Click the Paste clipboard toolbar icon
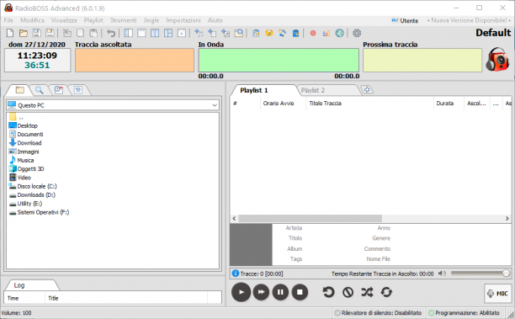515x319 pixels. click(x=93, y=33)
